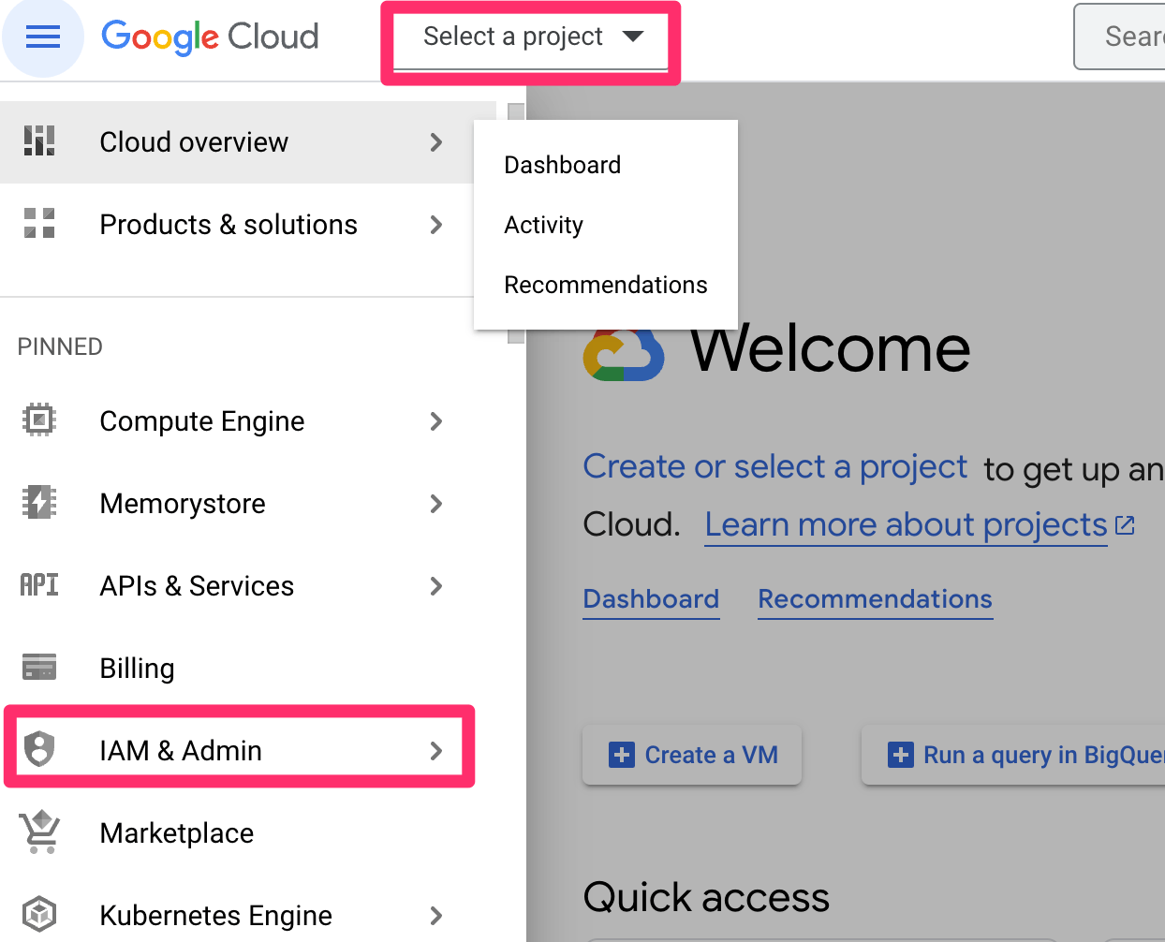Click the plus icon on Run a query
The height and width of the screenshot is (942, 1165).
point(900,755)
